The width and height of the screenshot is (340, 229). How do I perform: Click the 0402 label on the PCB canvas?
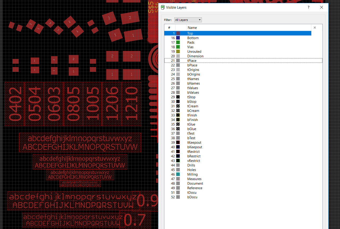(x=15, y=104)
